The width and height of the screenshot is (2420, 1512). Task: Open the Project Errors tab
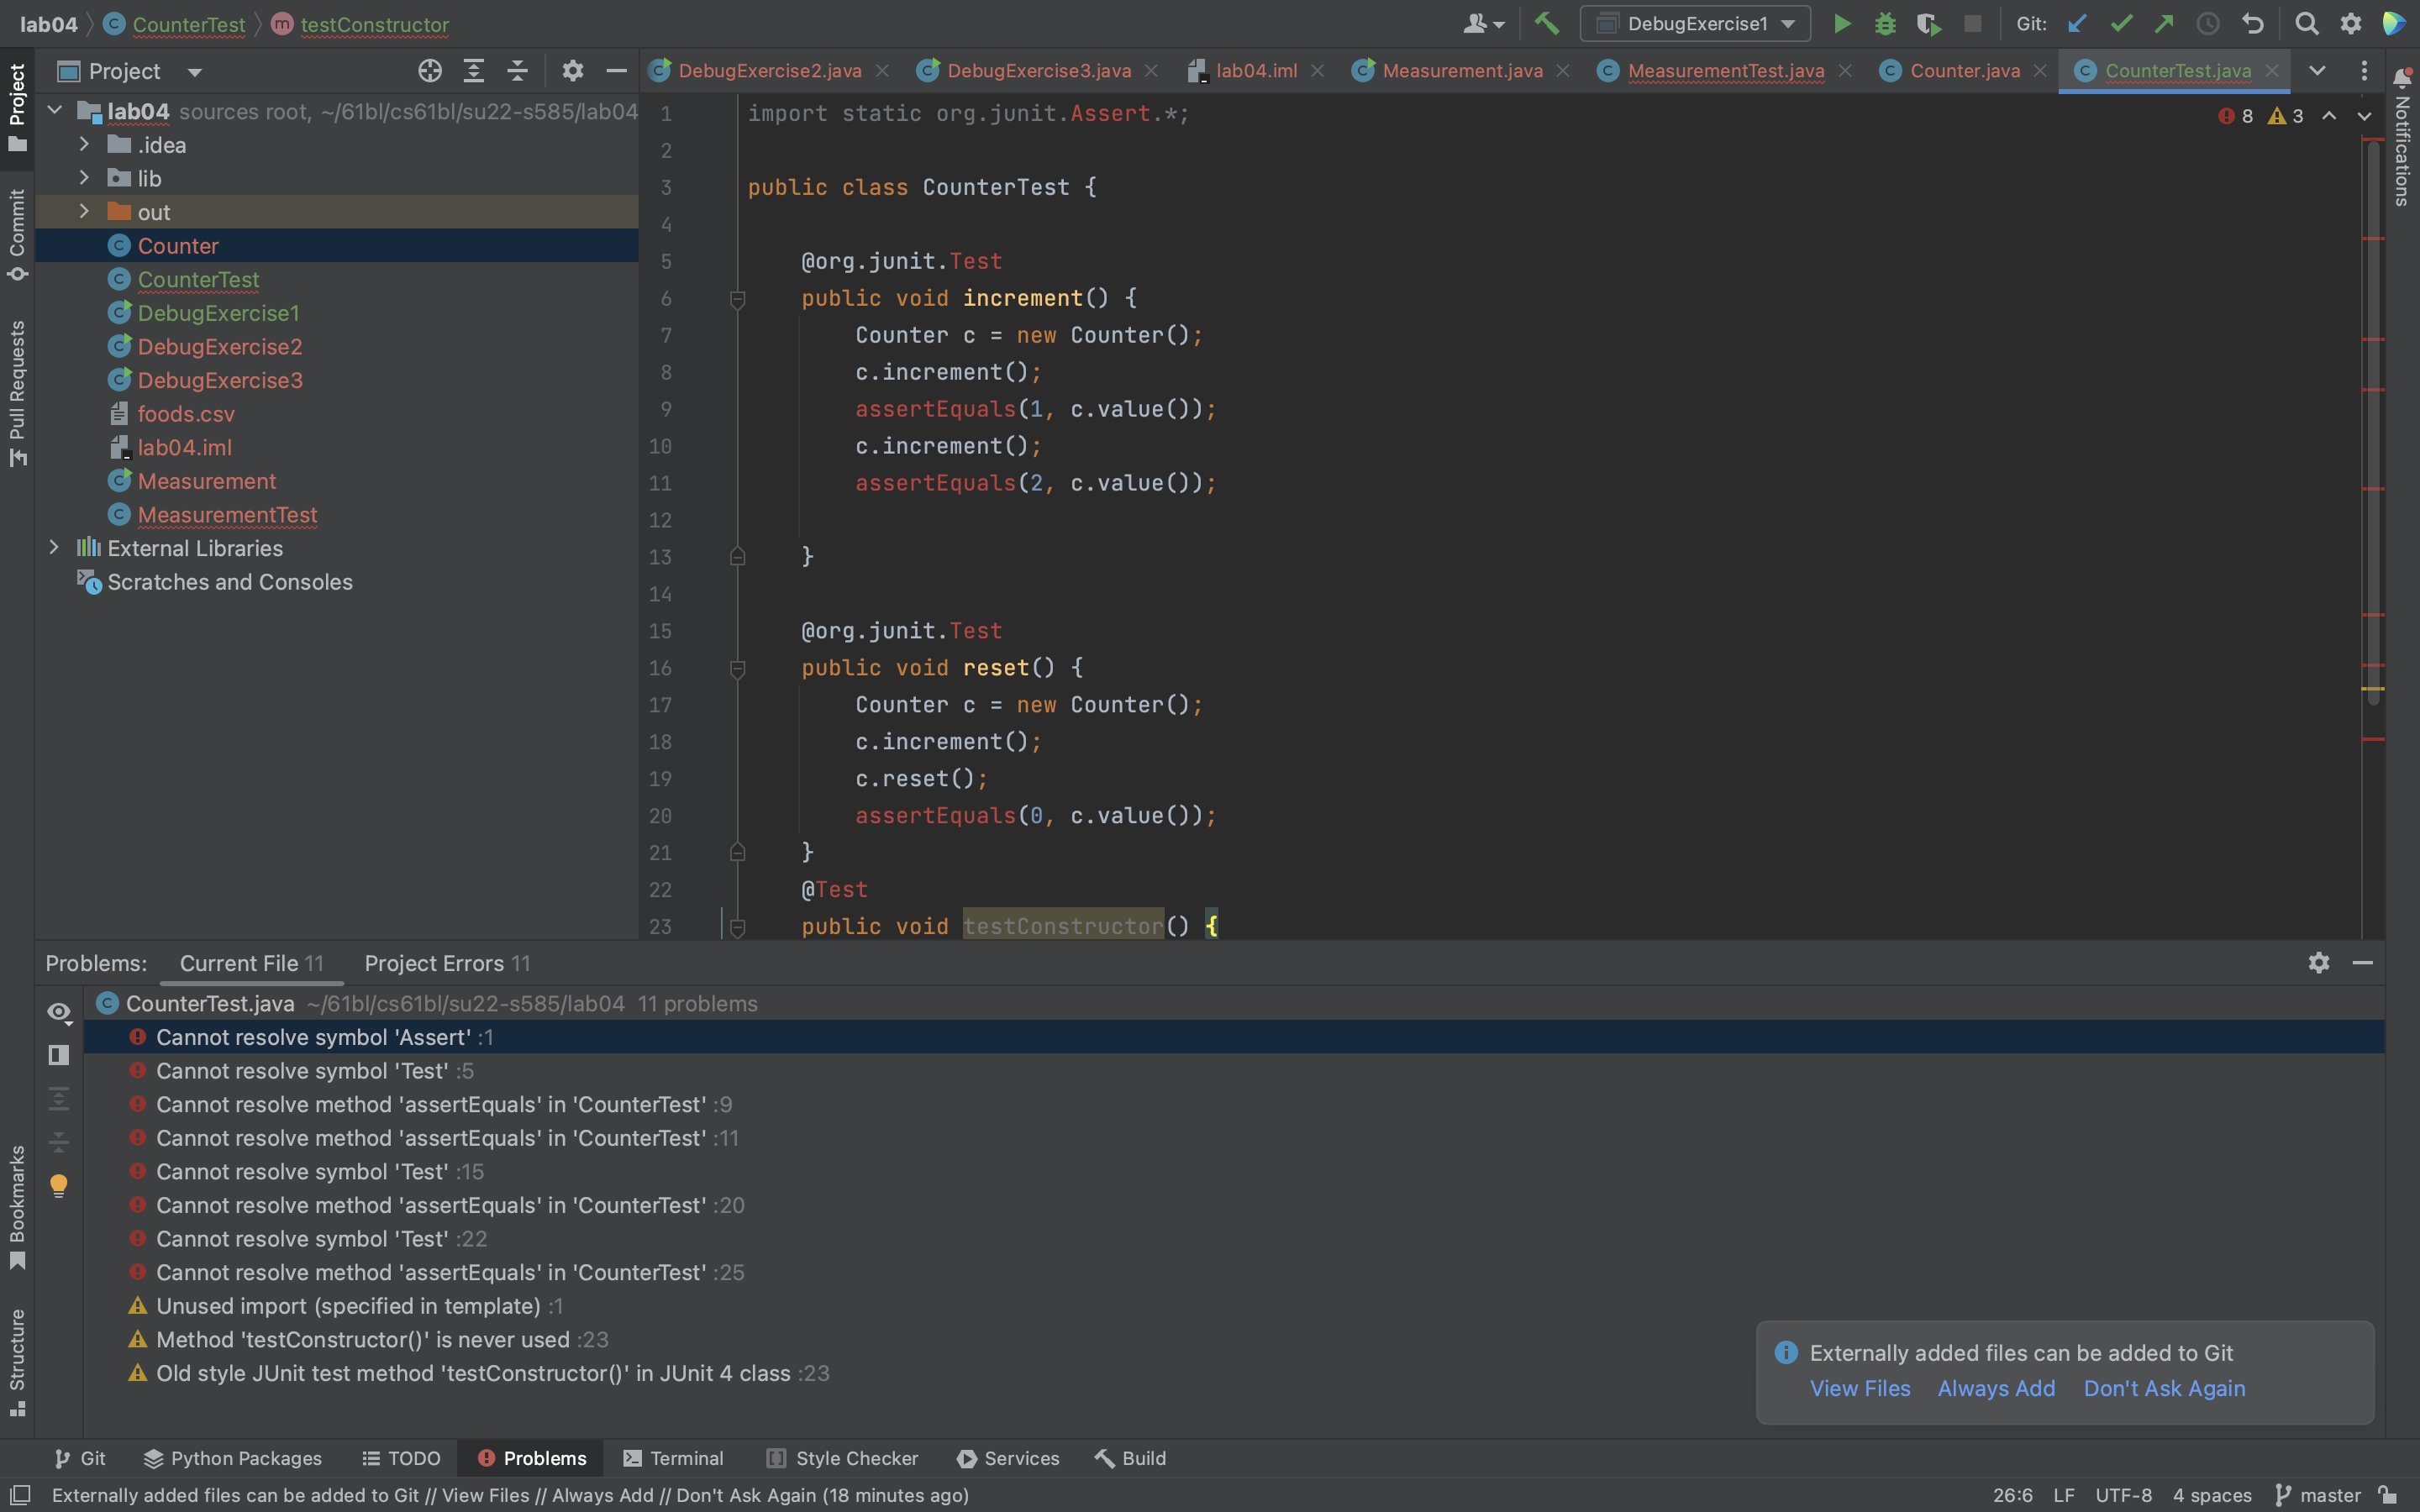point(446,963)
